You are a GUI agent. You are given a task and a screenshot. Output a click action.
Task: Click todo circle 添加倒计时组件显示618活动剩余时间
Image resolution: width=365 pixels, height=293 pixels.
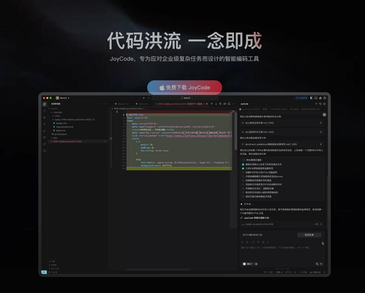click(x=243, y=184)
